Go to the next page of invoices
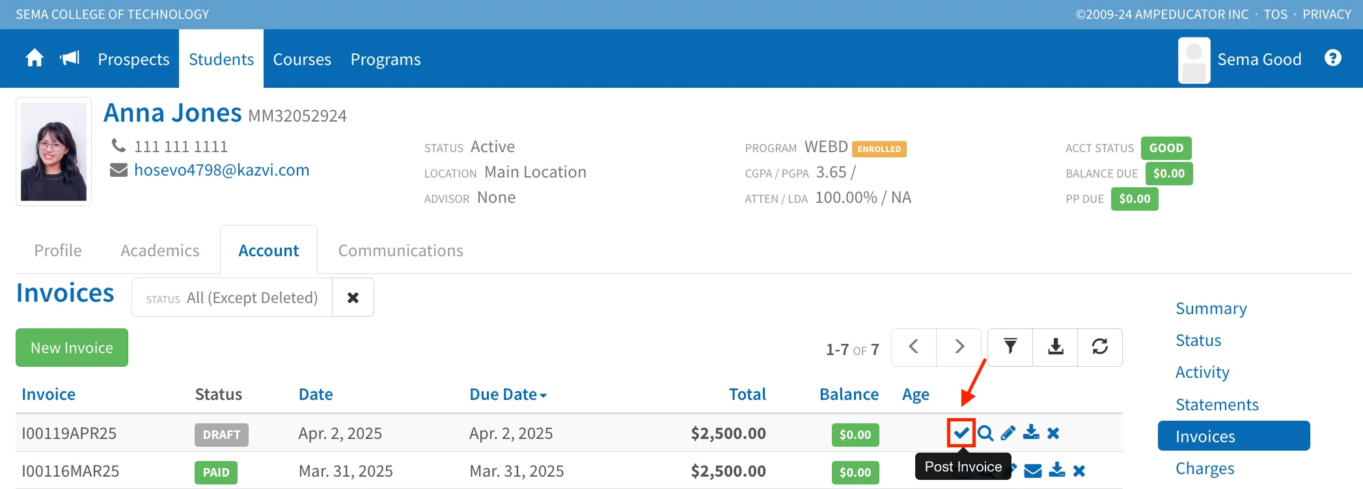 959,347
